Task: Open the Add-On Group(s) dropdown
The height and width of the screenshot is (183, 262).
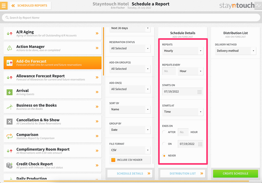Action: tap(130, 69)
